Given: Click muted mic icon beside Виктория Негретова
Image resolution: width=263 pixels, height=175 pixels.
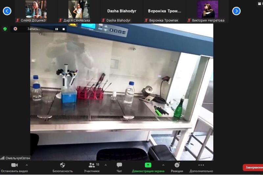Looking at the screenshot, I should click(189, 20).
